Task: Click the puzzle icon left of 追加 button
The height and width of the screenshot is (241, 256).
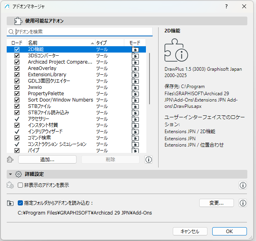Action: point(10,159)
